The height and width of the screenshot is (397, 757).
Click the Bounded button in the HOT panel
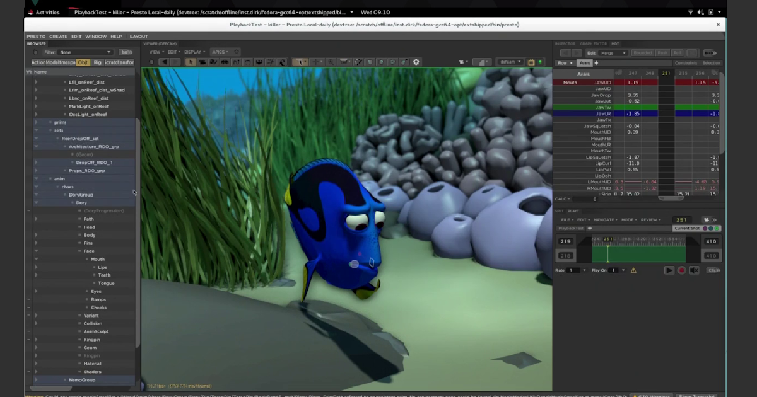(642, 53)
